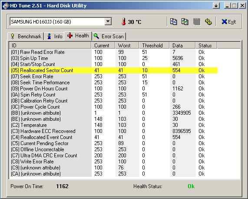248x199 pixels.
Task: Select the Power Cycle Count row
Action: coord(113,107)
